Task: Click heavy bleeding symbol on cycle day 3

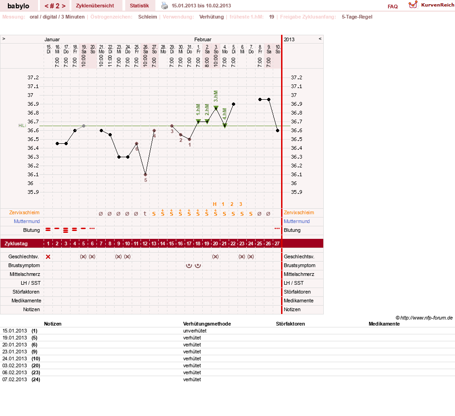Action: coord(66,230)
